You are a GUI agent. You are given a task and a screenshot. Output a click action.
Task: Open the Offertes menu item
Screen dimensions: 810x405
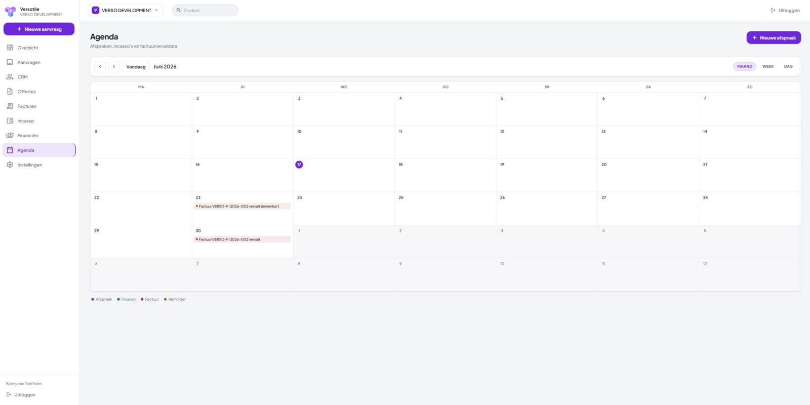39,92
